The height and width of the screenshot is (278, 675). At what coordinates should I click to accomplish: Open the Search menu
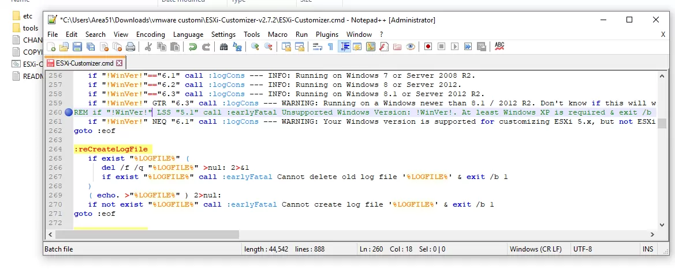[x=95, y=35]
